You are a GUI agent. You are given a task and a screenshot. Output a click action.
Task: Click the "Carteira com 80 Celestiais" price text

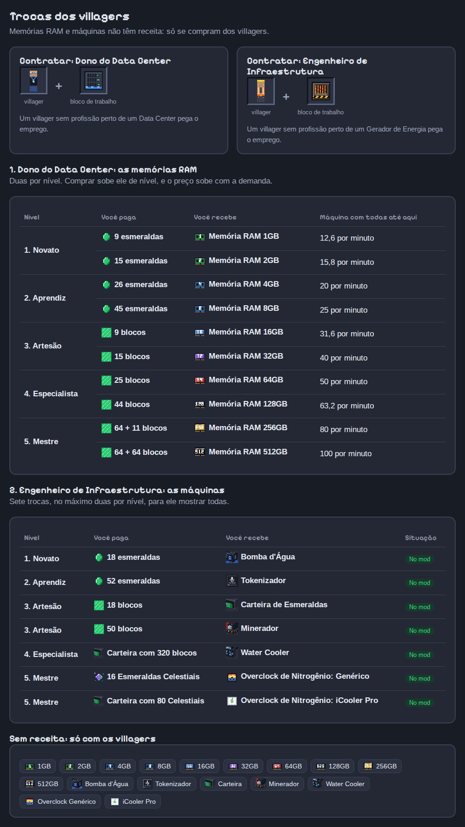click(x=155, y=701)
